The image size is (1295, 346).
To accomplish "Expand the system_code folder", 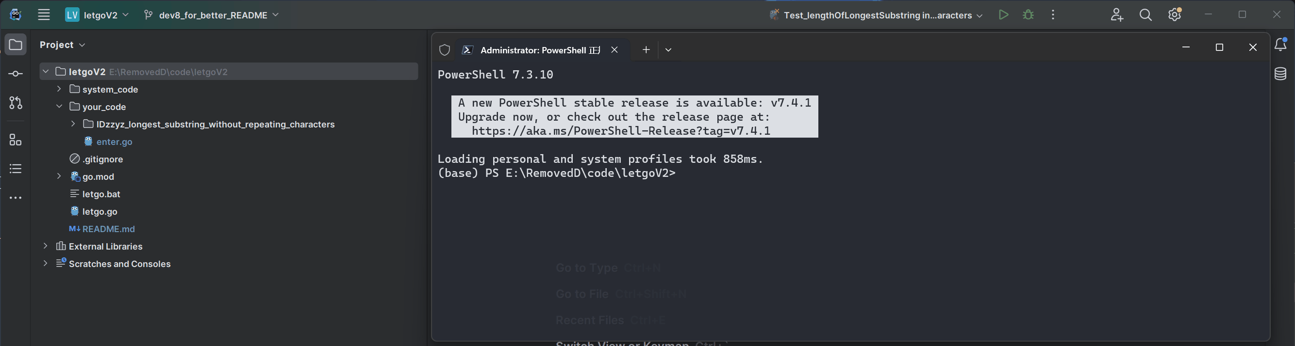I will tap(59, 89).
